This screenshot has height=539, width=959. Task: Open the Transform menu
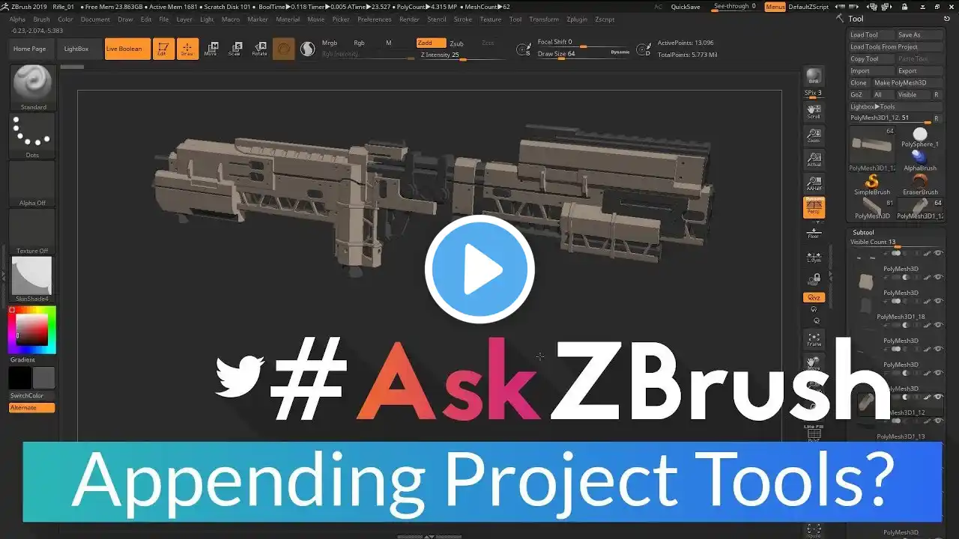544,19
